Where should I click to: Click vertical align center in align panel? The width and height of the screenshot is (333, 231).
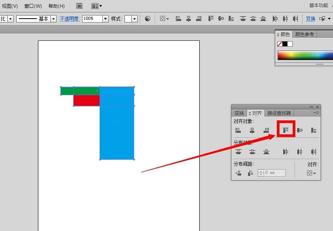[300, 130]
